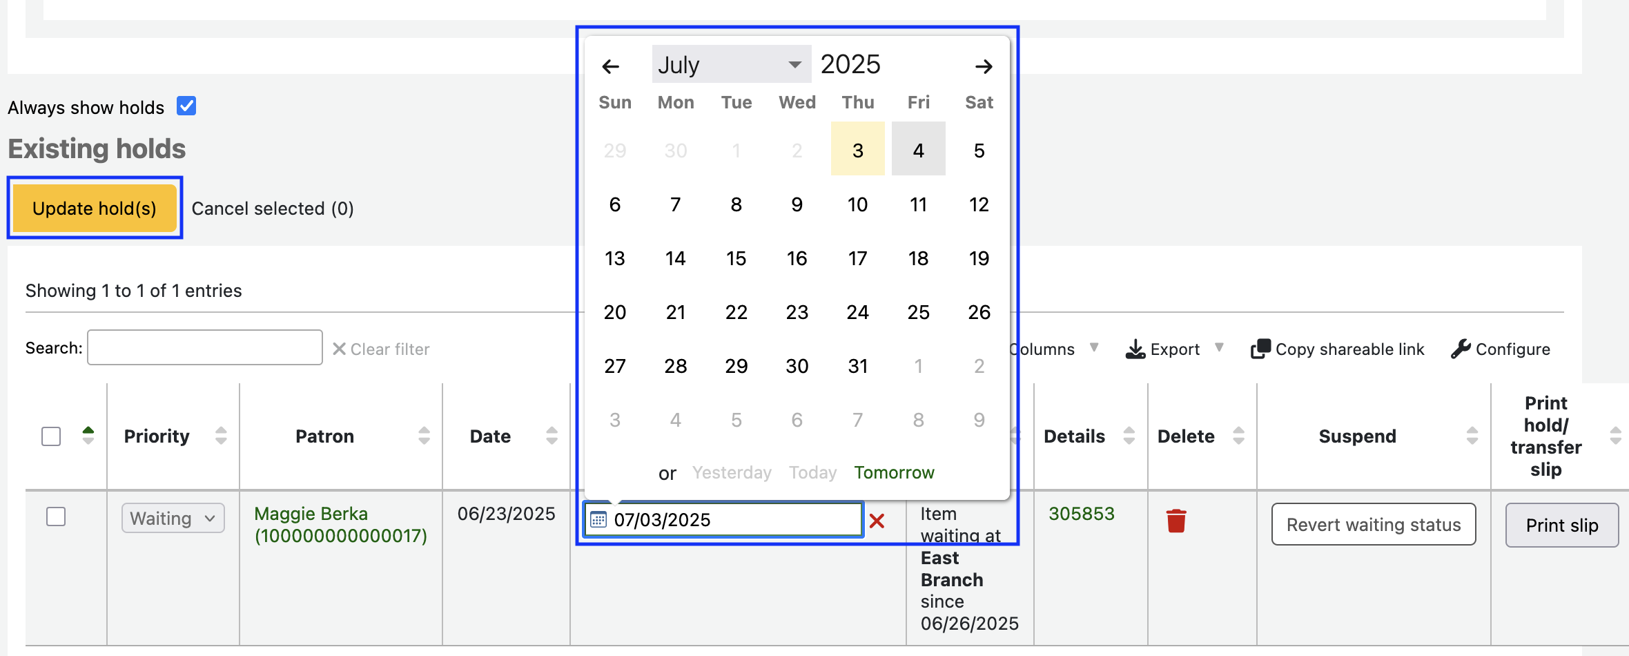Go to next month in calendar

coord(984,66)
